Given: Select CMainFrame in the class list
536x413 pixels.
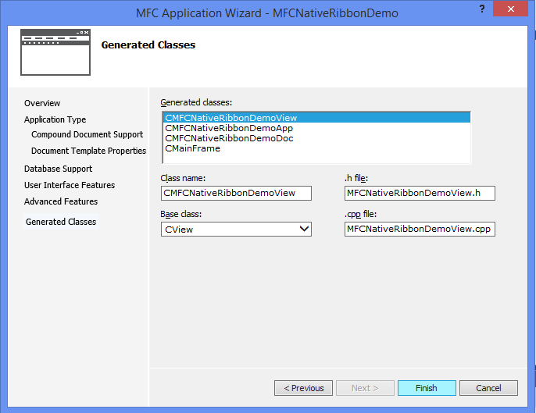Looking at the screenshot, I should click(x=316, y=148).
